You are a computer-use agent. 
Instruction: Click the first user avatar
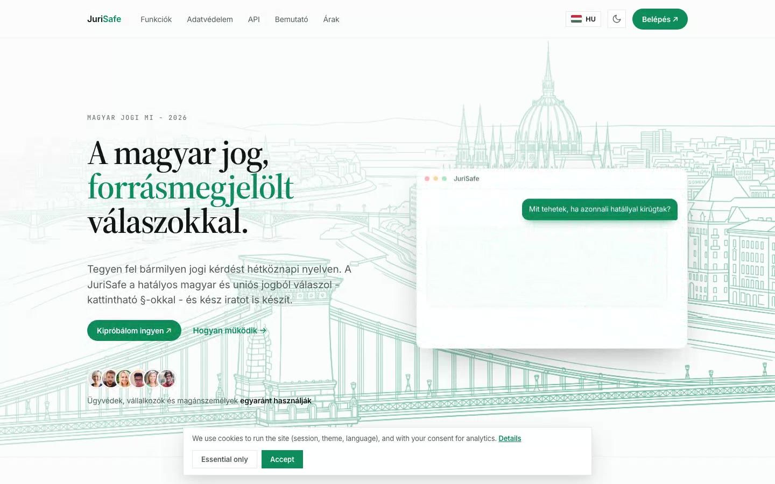96,379
